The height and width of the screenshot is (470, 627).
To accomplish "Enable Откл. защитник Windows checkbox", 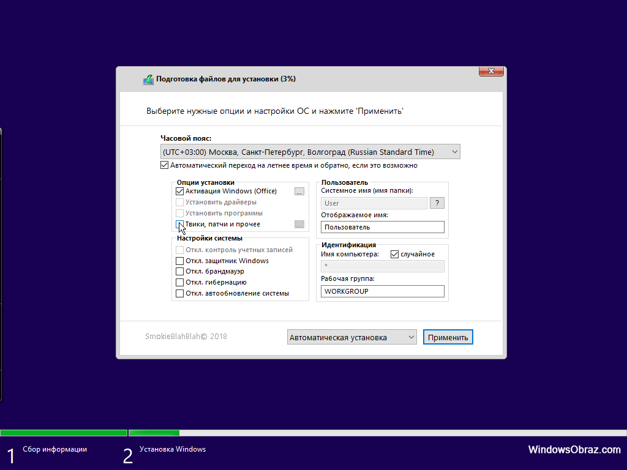I will pos(179,261).
